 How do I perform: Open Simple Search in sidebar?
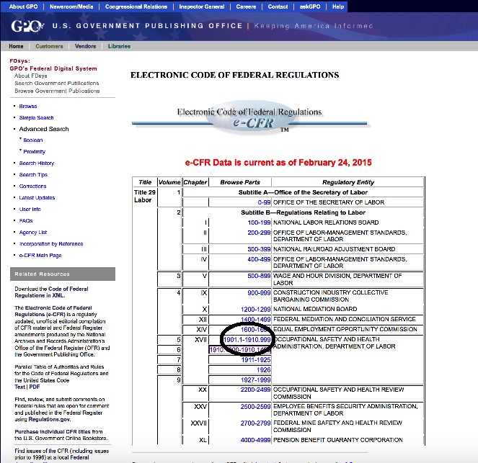point(36,118)
